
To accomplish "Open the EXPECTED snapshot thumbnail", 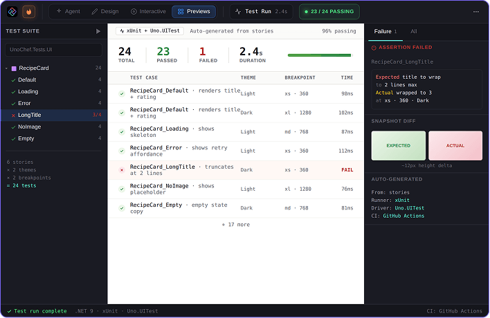I will (398, 146).
